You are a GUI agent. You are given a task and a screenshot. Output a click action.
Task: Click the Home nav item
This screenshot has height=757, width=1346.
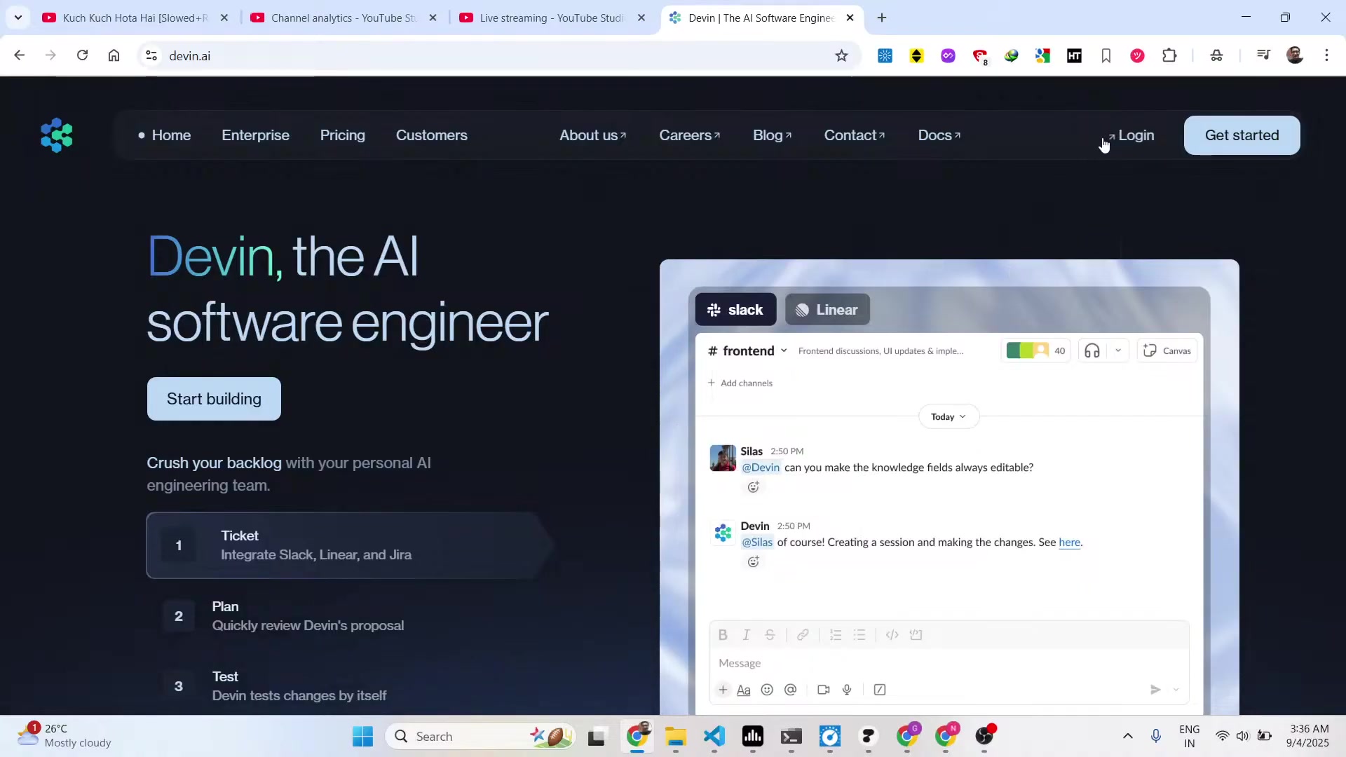pyautogui.click(x=171, y=135)
